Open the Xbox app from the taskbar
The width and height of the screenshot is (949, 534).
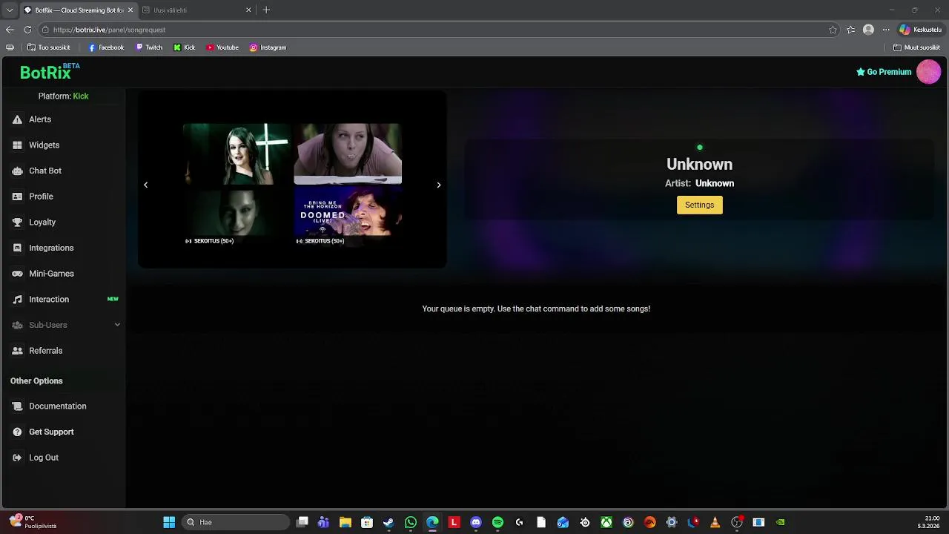[606, 522]
